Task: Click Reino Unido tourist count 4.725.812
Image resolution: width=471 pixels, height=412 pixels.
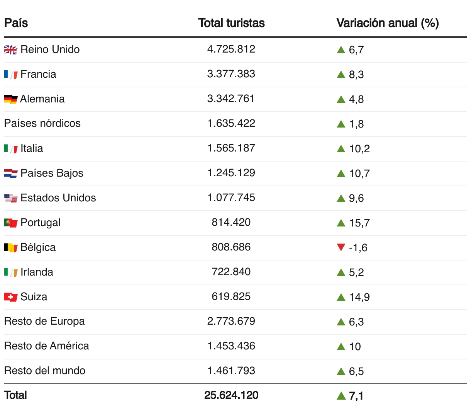Action: click(231, 49)
